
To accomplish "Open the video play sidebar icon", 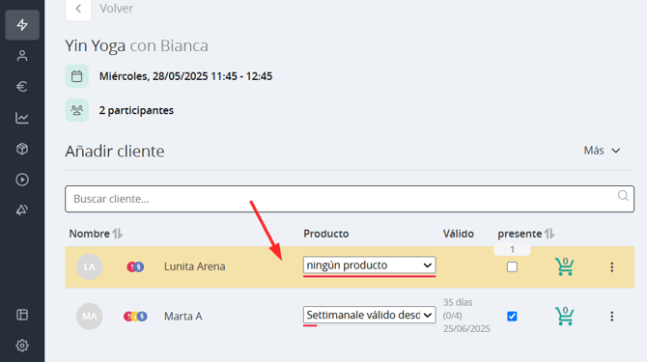I will [22, 180].
